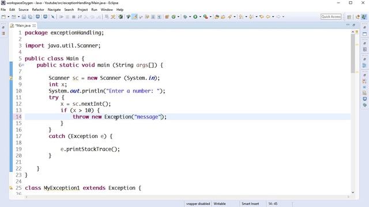
Task: Click the Terminate stop icon
Action: [73, 17]
